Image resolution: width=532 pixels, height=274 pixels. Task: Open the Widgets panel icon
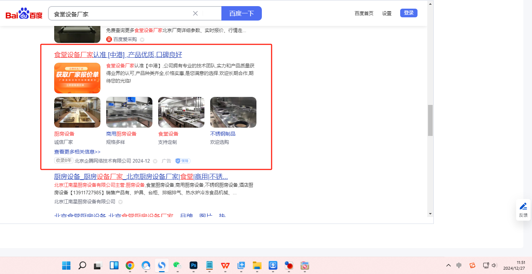(x=114, y=266)
